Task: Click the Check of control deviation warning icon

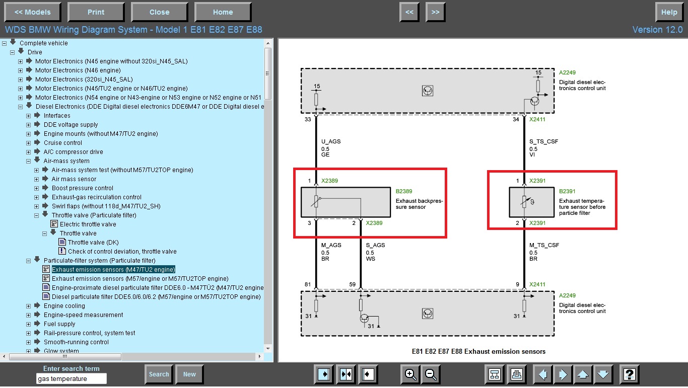Action: 62,251
